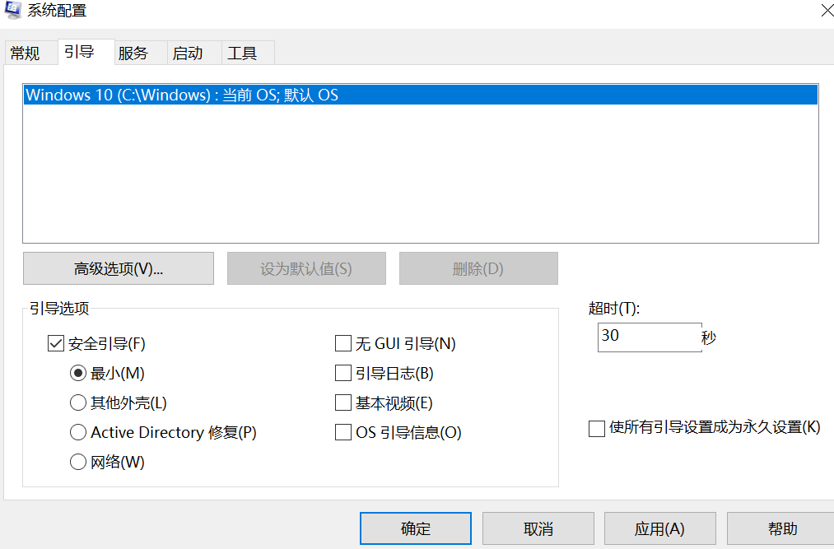Screen dimensions: 834x549
Task: Click the 超时(T) input field showing 30
Action: pyautogui.click(x=650, y=337)
